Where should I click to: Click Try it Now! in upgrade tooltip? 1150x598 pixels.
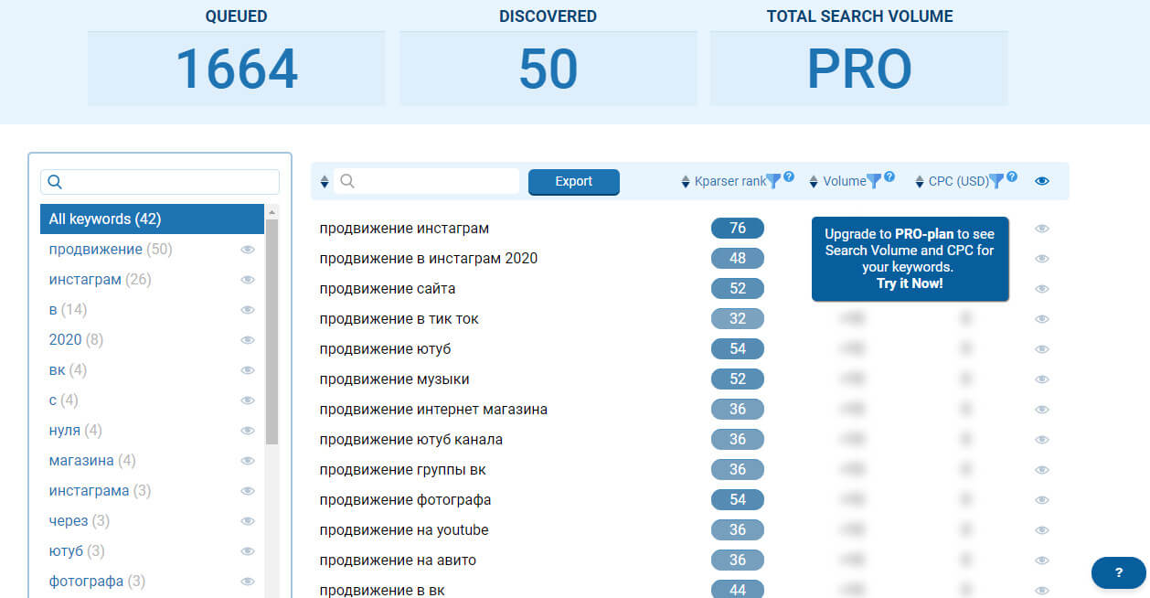(x=910, y=283)
